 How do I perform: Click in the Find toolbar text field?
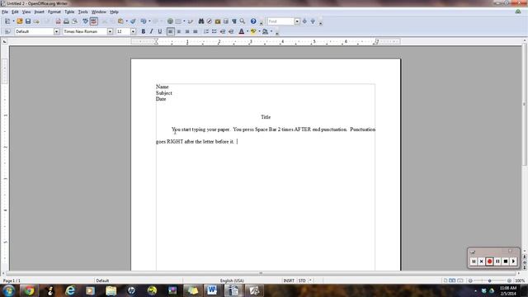pyautogui.click(x=280, y=21)
